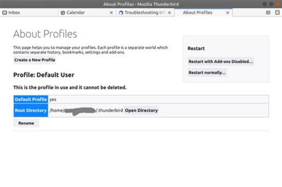Open calendar via tab bar calendar icon

click(268, 13)
